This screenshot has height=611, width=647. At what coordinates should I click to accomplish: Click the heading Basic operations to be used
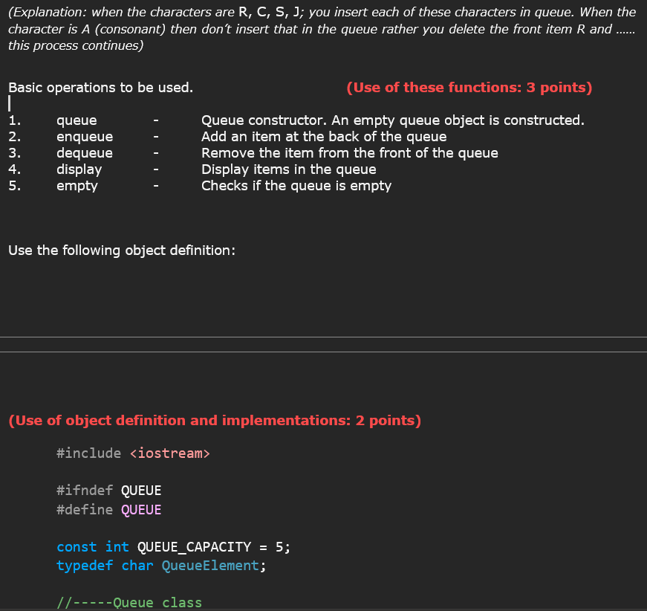point(100,87)
